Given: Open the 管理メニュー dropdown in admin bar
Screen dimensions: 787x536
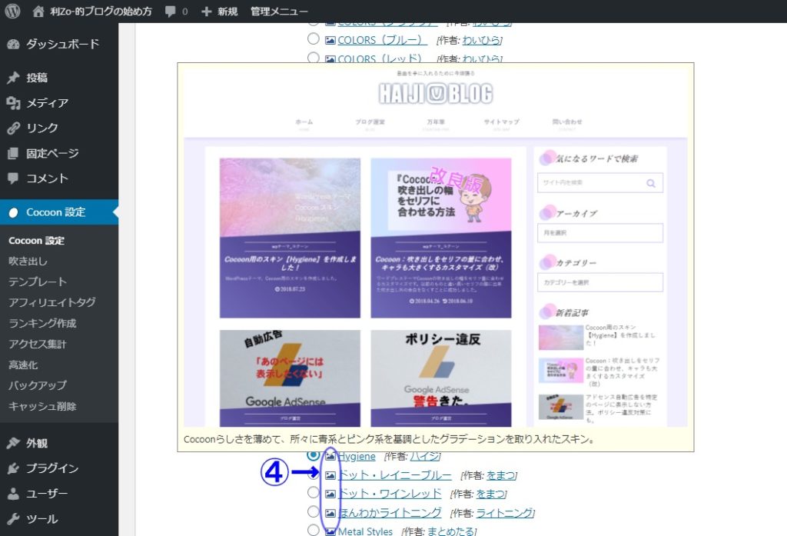Looking at the screenshot, I should pyautogui.click(x=279, y=12).
